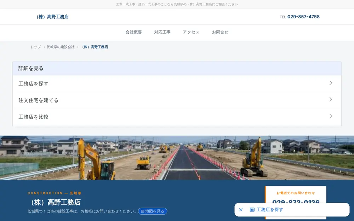Open 茨城県の建設会社 breadcrumb link
This screenshot has width=354, height=221.
pyautogui.click(x=61, y=47)
